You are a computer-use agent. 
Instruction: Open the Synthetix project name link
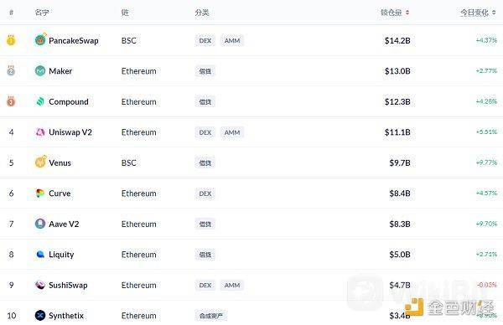(66, 316)
